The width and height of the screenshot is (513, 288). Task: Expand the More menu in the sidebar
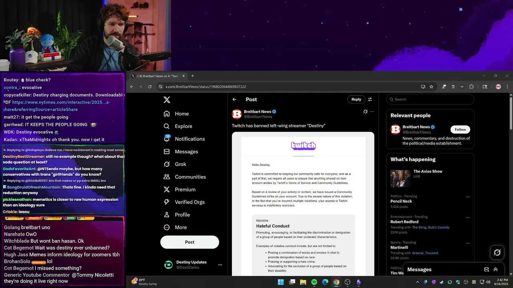point(175,227)
